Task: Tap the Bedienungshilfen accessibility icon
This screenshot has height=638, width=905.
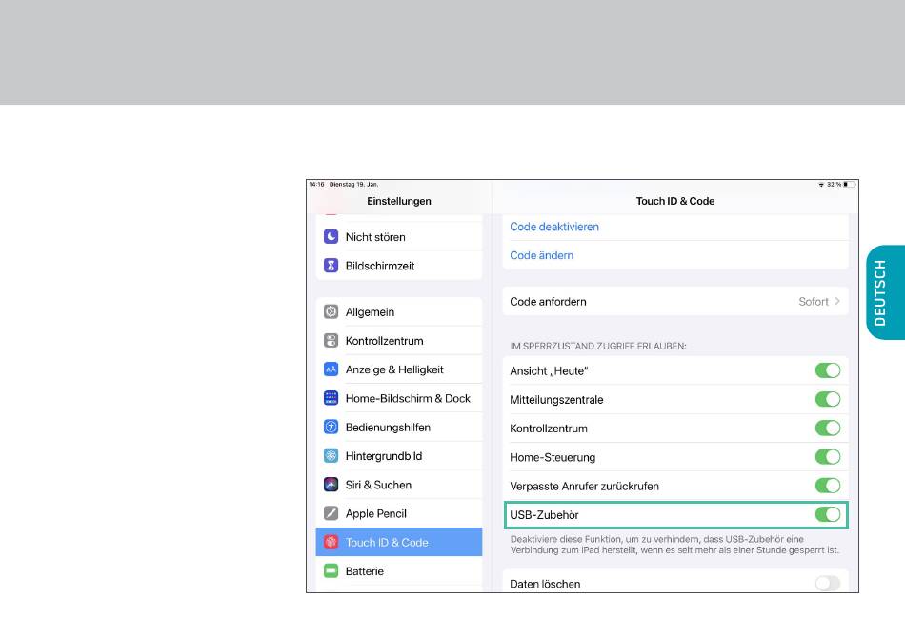Action: [x=331, y=427]
